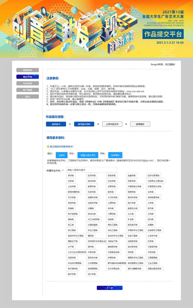
Task: Choose the 纺织类 major tag
Action: pyautogui.click(x=151, y=220)
